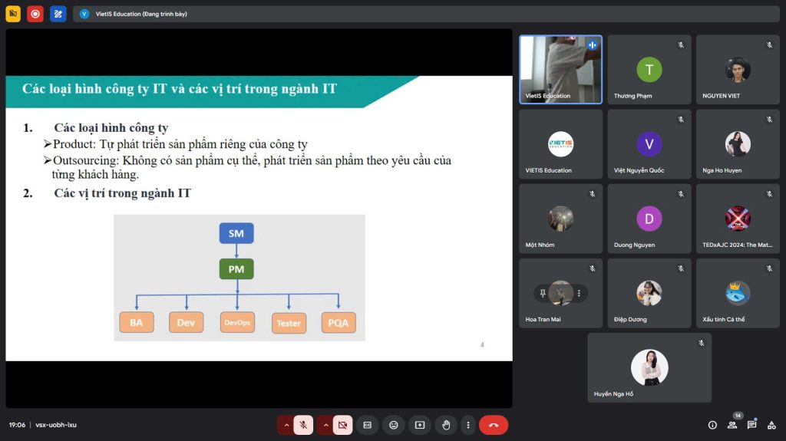Expand the audio settings arrow beside microphone
The width and height of the screenshot is (786, 441).
click(x=286, y=425)
